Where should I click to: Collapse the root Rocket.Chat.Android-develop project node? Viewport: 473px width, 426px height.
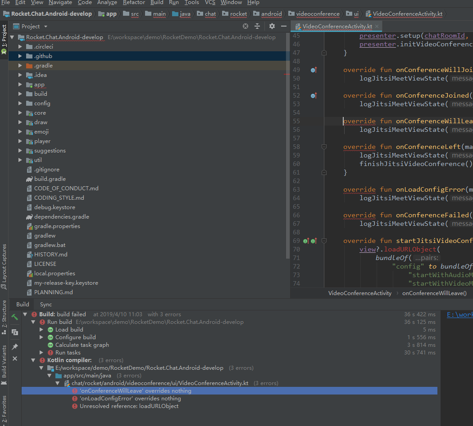point(12,37)
